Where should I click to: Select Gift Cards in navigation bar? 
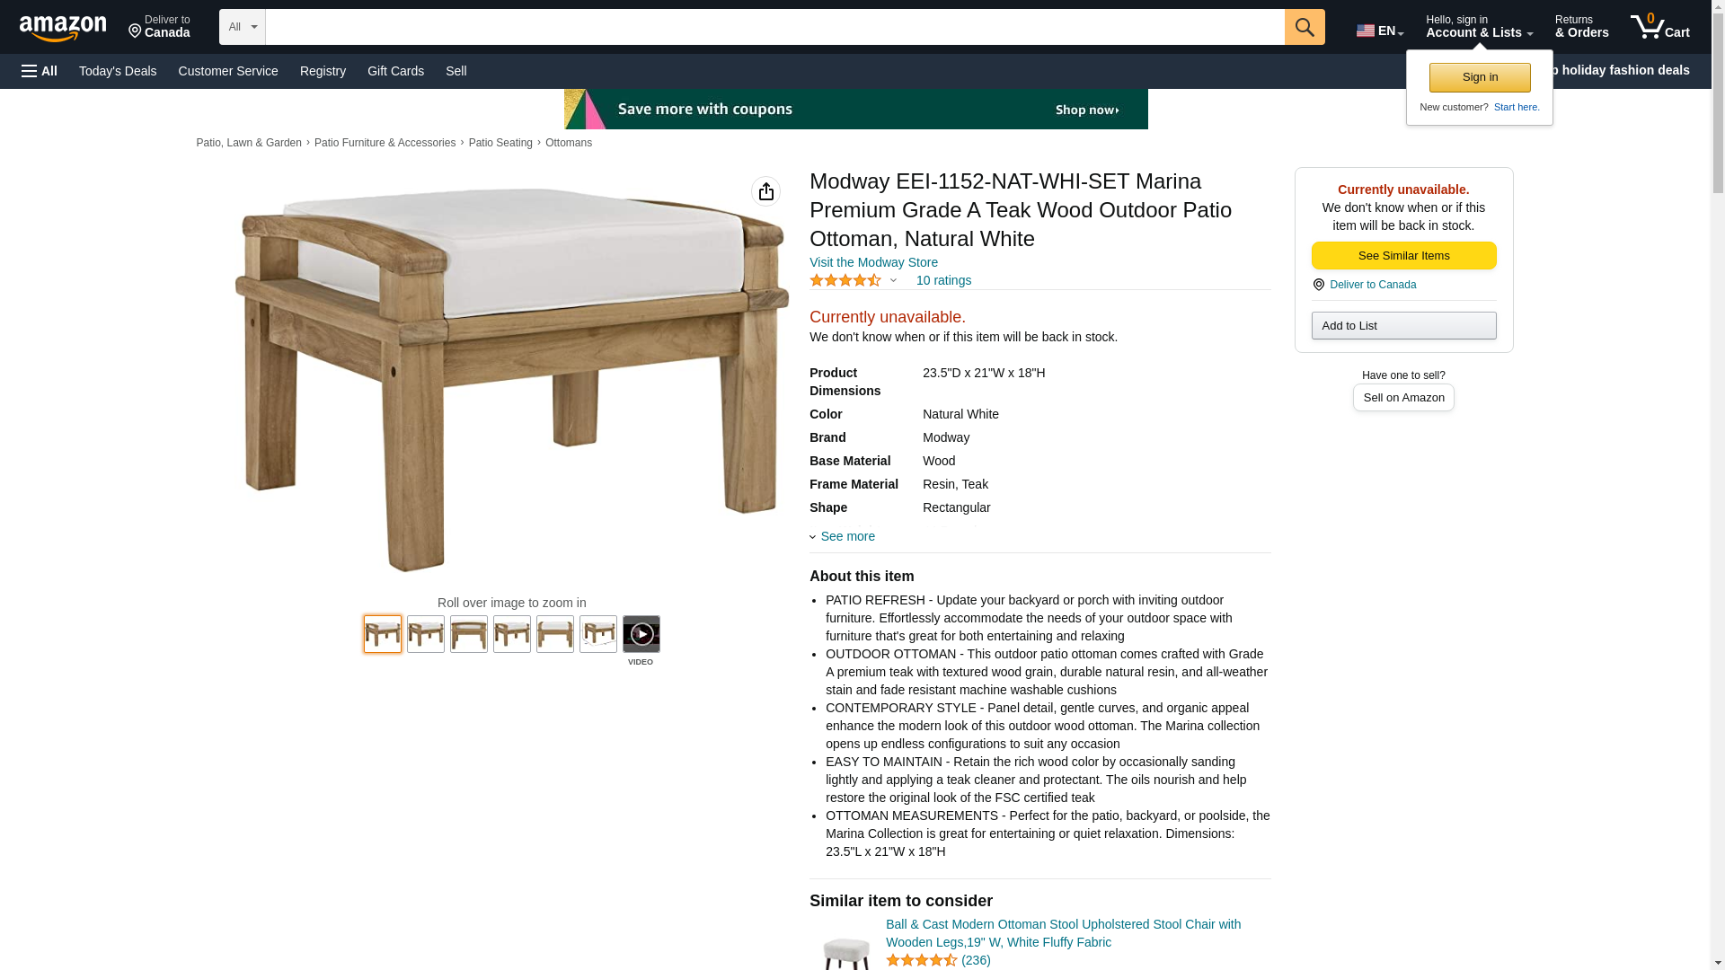tap(395, 71)
